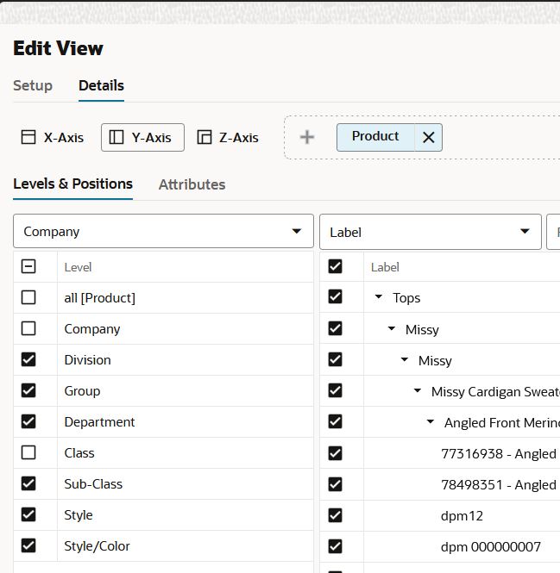
Task: Remove the Product chip with the X icon
Action: (x=428, y=137)
